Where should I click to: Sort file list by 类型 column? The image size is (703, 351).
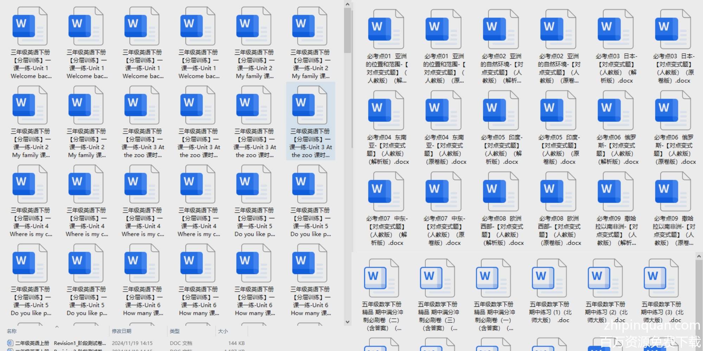tap(175, 331)
